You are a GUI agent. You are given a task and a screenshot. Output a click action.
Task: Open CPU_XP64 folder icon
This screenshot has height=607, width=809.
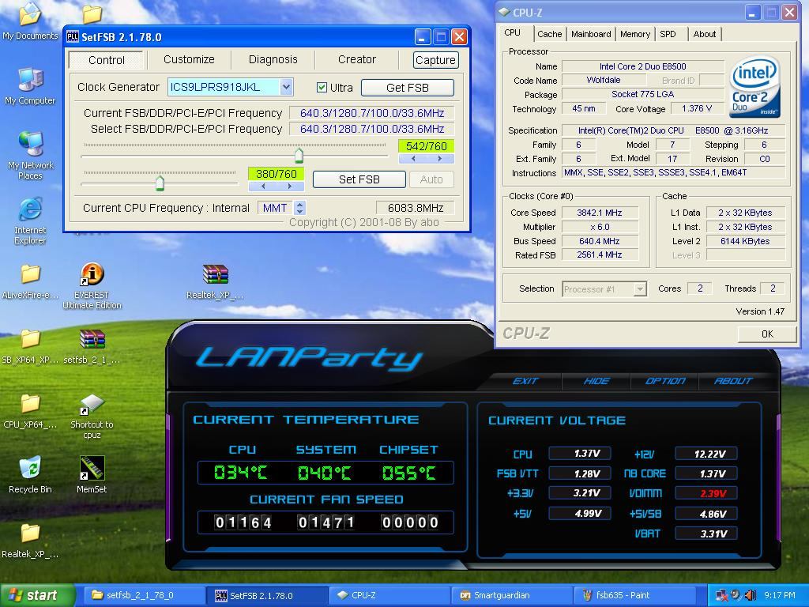[30, 411]
